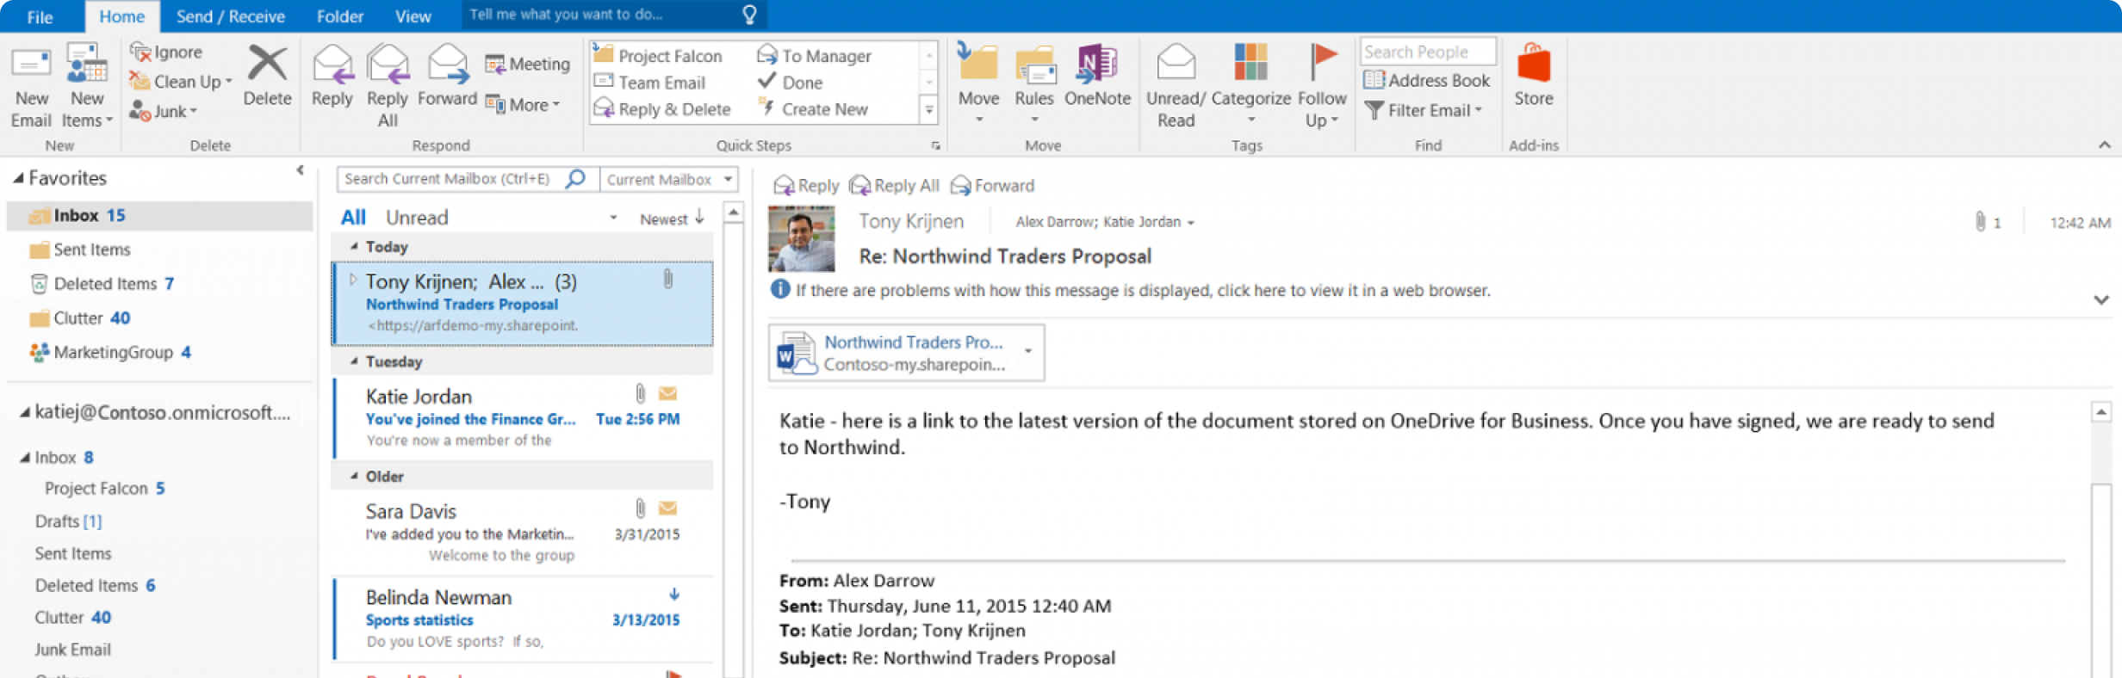Open the New Items menu

(87, 86)
